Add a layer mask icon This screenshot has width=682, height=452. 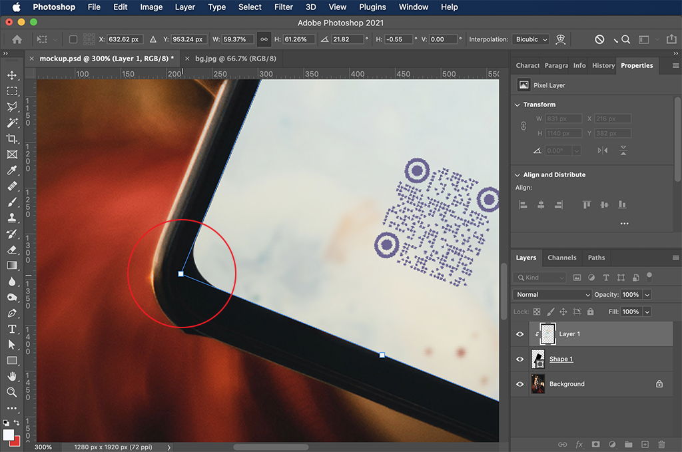pos(595,444)
